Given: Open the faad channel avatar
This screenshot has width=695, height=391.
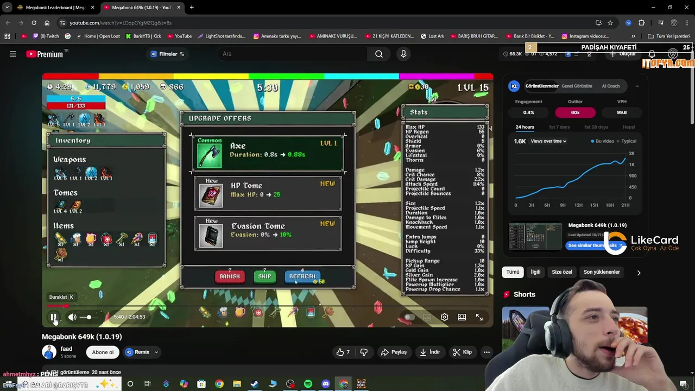Looking at the screenshot, I should [x=49, y=352].
